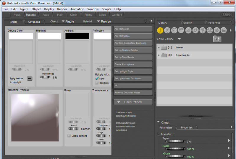Enable the Displacement checkbox
This screenshot has width=236, height=159.
[x=69, y=136]
